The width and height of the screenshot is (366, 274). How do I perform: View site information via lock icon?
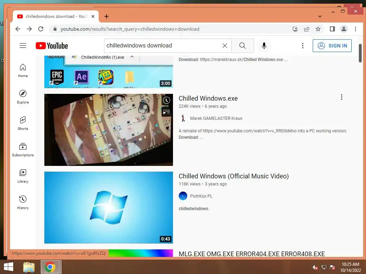pyautogui.click(x=55, y=29)
